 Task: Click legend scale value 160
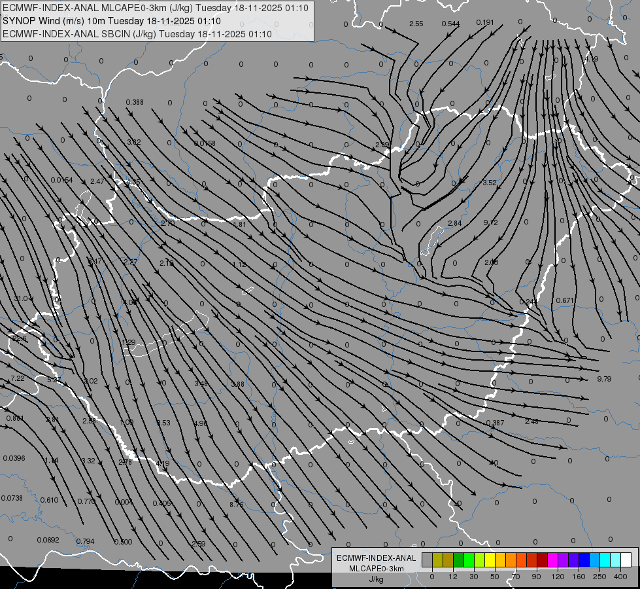click(579, 577)
